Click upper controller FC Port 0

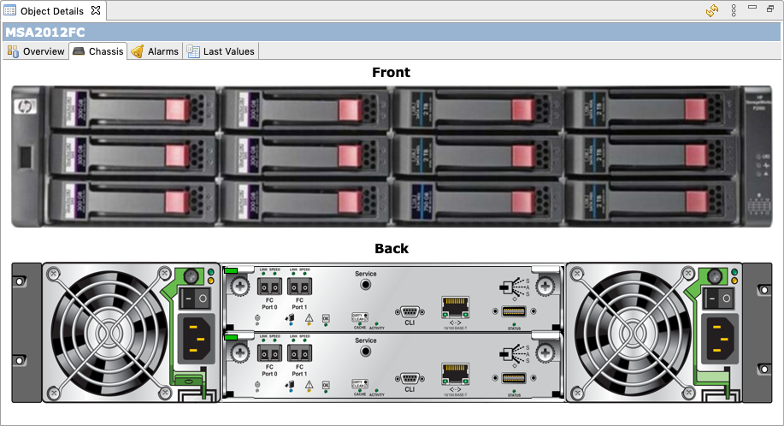coord(269,287)
